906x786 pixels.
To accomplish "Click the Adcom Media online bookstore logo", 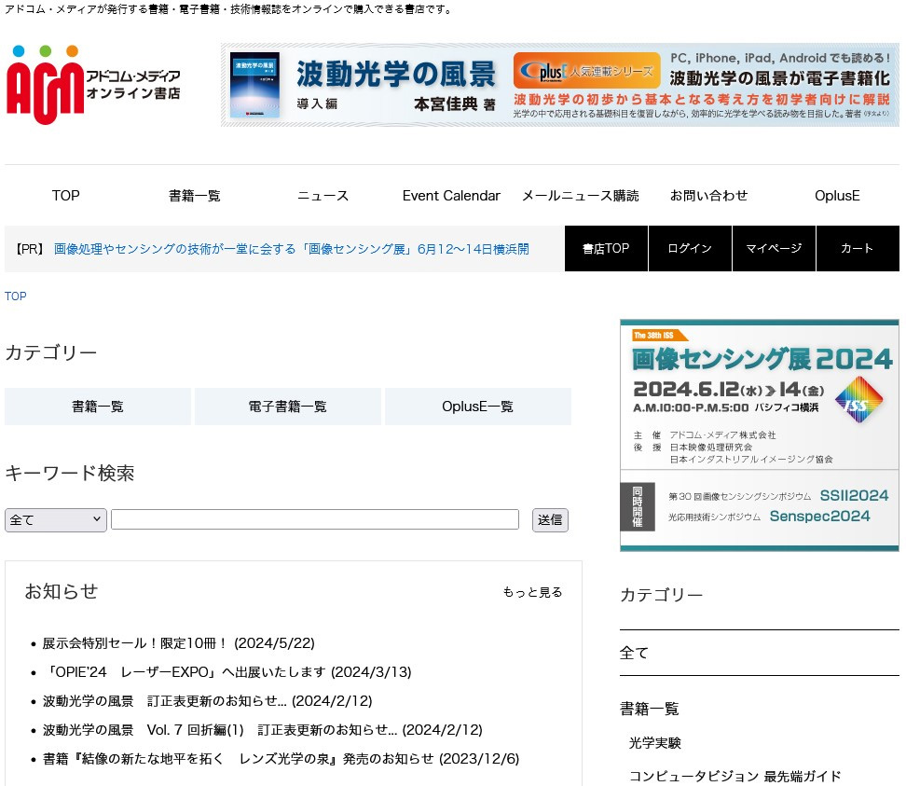I will pos(93,85).
